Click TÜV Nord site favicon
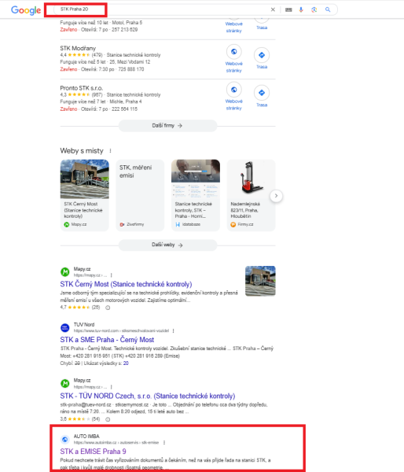This screenshot has width=404, height=472. point(65,328)
